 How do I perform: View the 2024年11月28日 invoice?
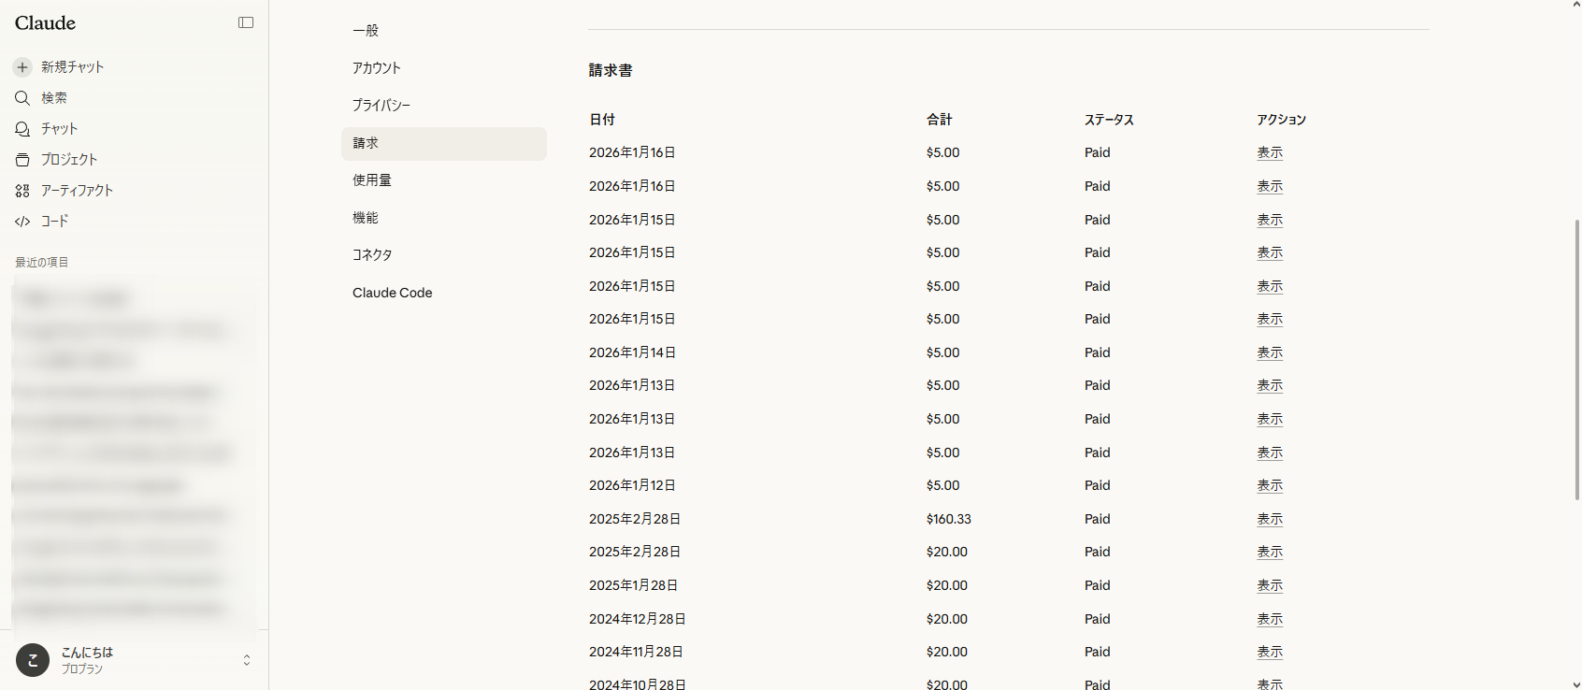click(x=1270, y=652)
